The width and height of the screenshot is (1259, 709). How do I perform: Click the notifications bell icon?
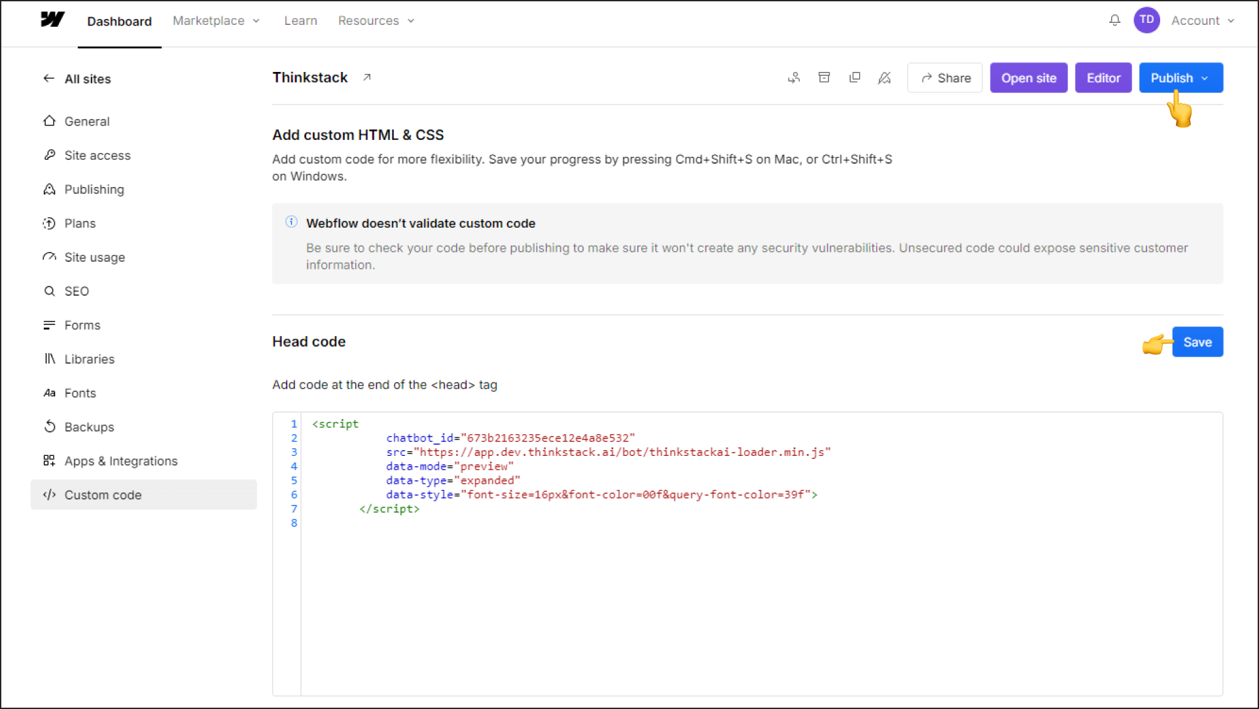[1116, 21]
